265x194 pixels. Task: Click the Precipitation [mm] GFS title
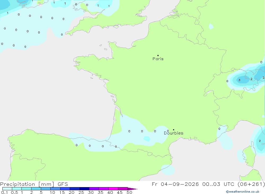[34, 184]
